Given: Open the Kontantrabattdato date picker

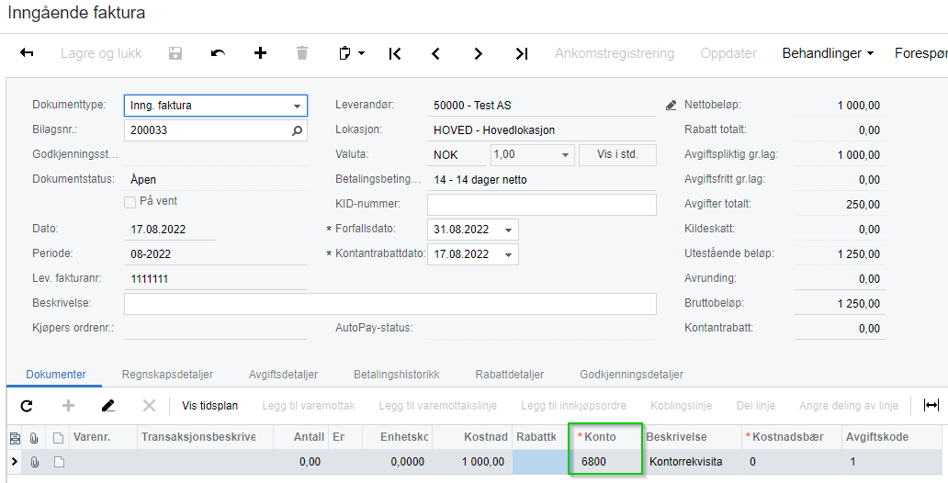Looking at the screenshot, I should (509, 254).
